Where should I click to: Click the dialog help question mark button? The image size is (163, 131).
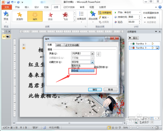point(107,38)
